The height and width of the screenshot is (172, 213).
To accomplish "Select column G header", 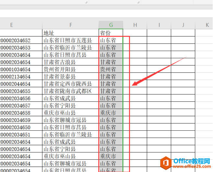I will point(111,25).
